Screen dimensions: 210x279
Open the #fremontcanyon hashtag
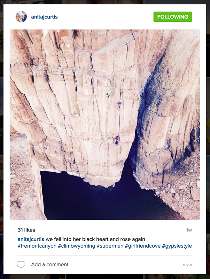[x=37, y=246]
